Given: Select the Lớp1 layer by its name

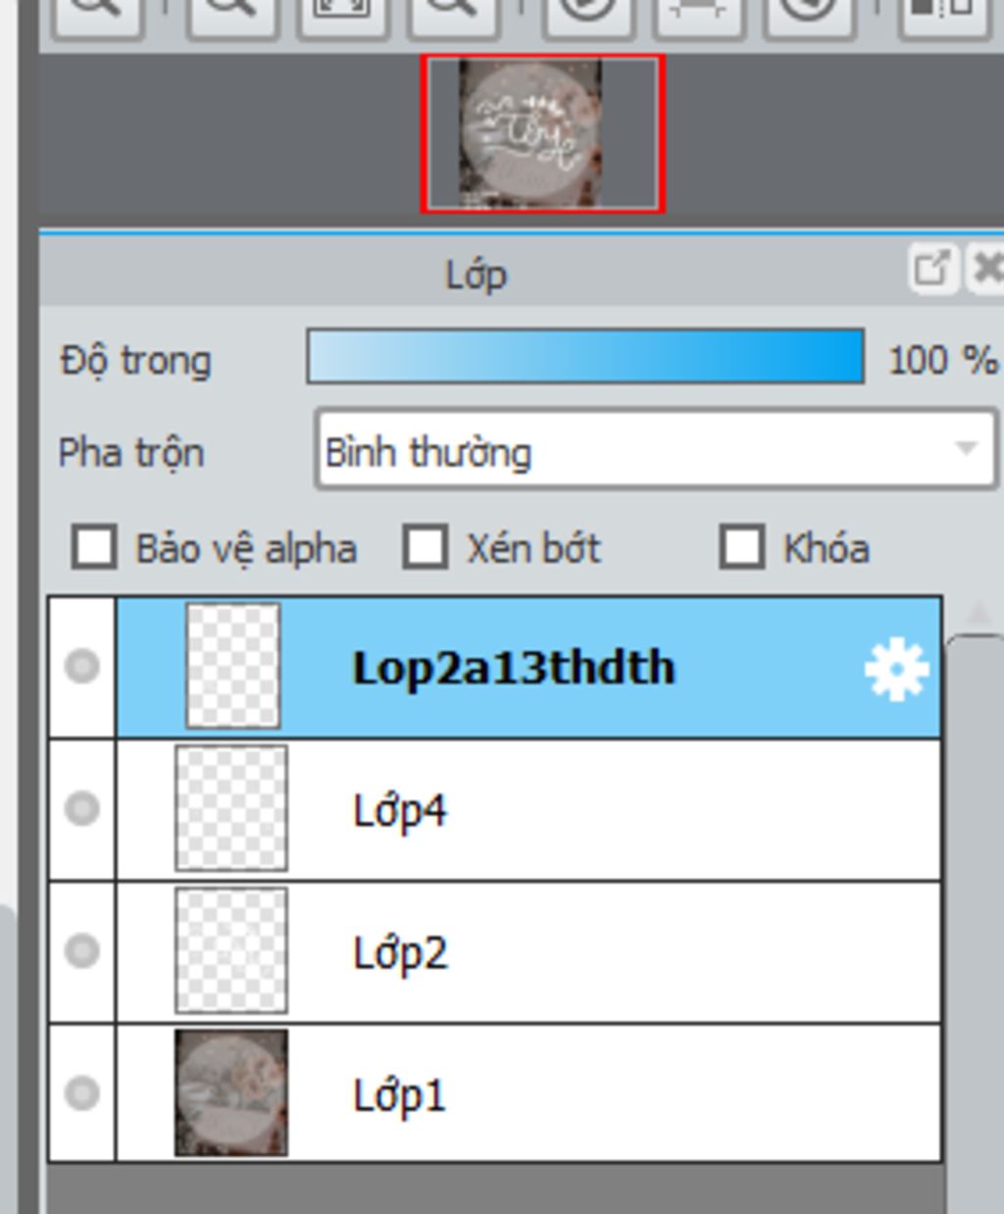Looking at the screenshot, I should [399, 1094].
